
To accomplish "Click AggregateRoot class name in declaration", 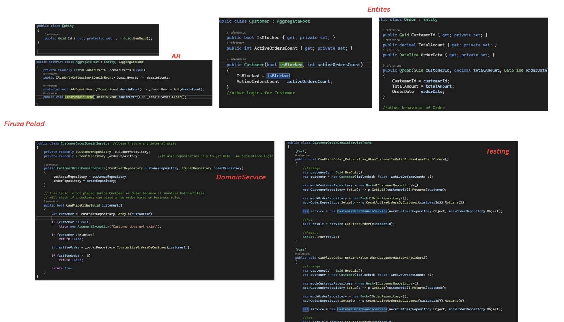I will 87,62.
